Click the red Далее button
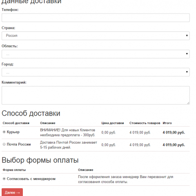 [x=12, y=192]
